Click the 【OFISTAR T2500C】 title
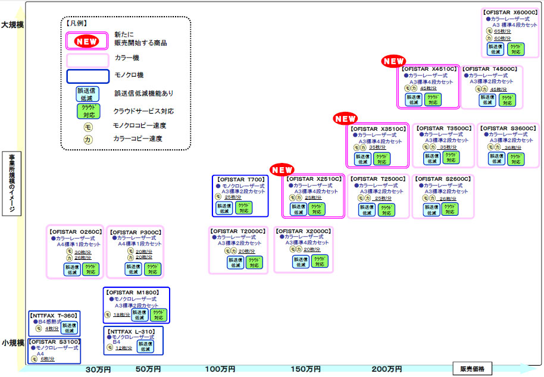544x377 pixels. [378, 179]
